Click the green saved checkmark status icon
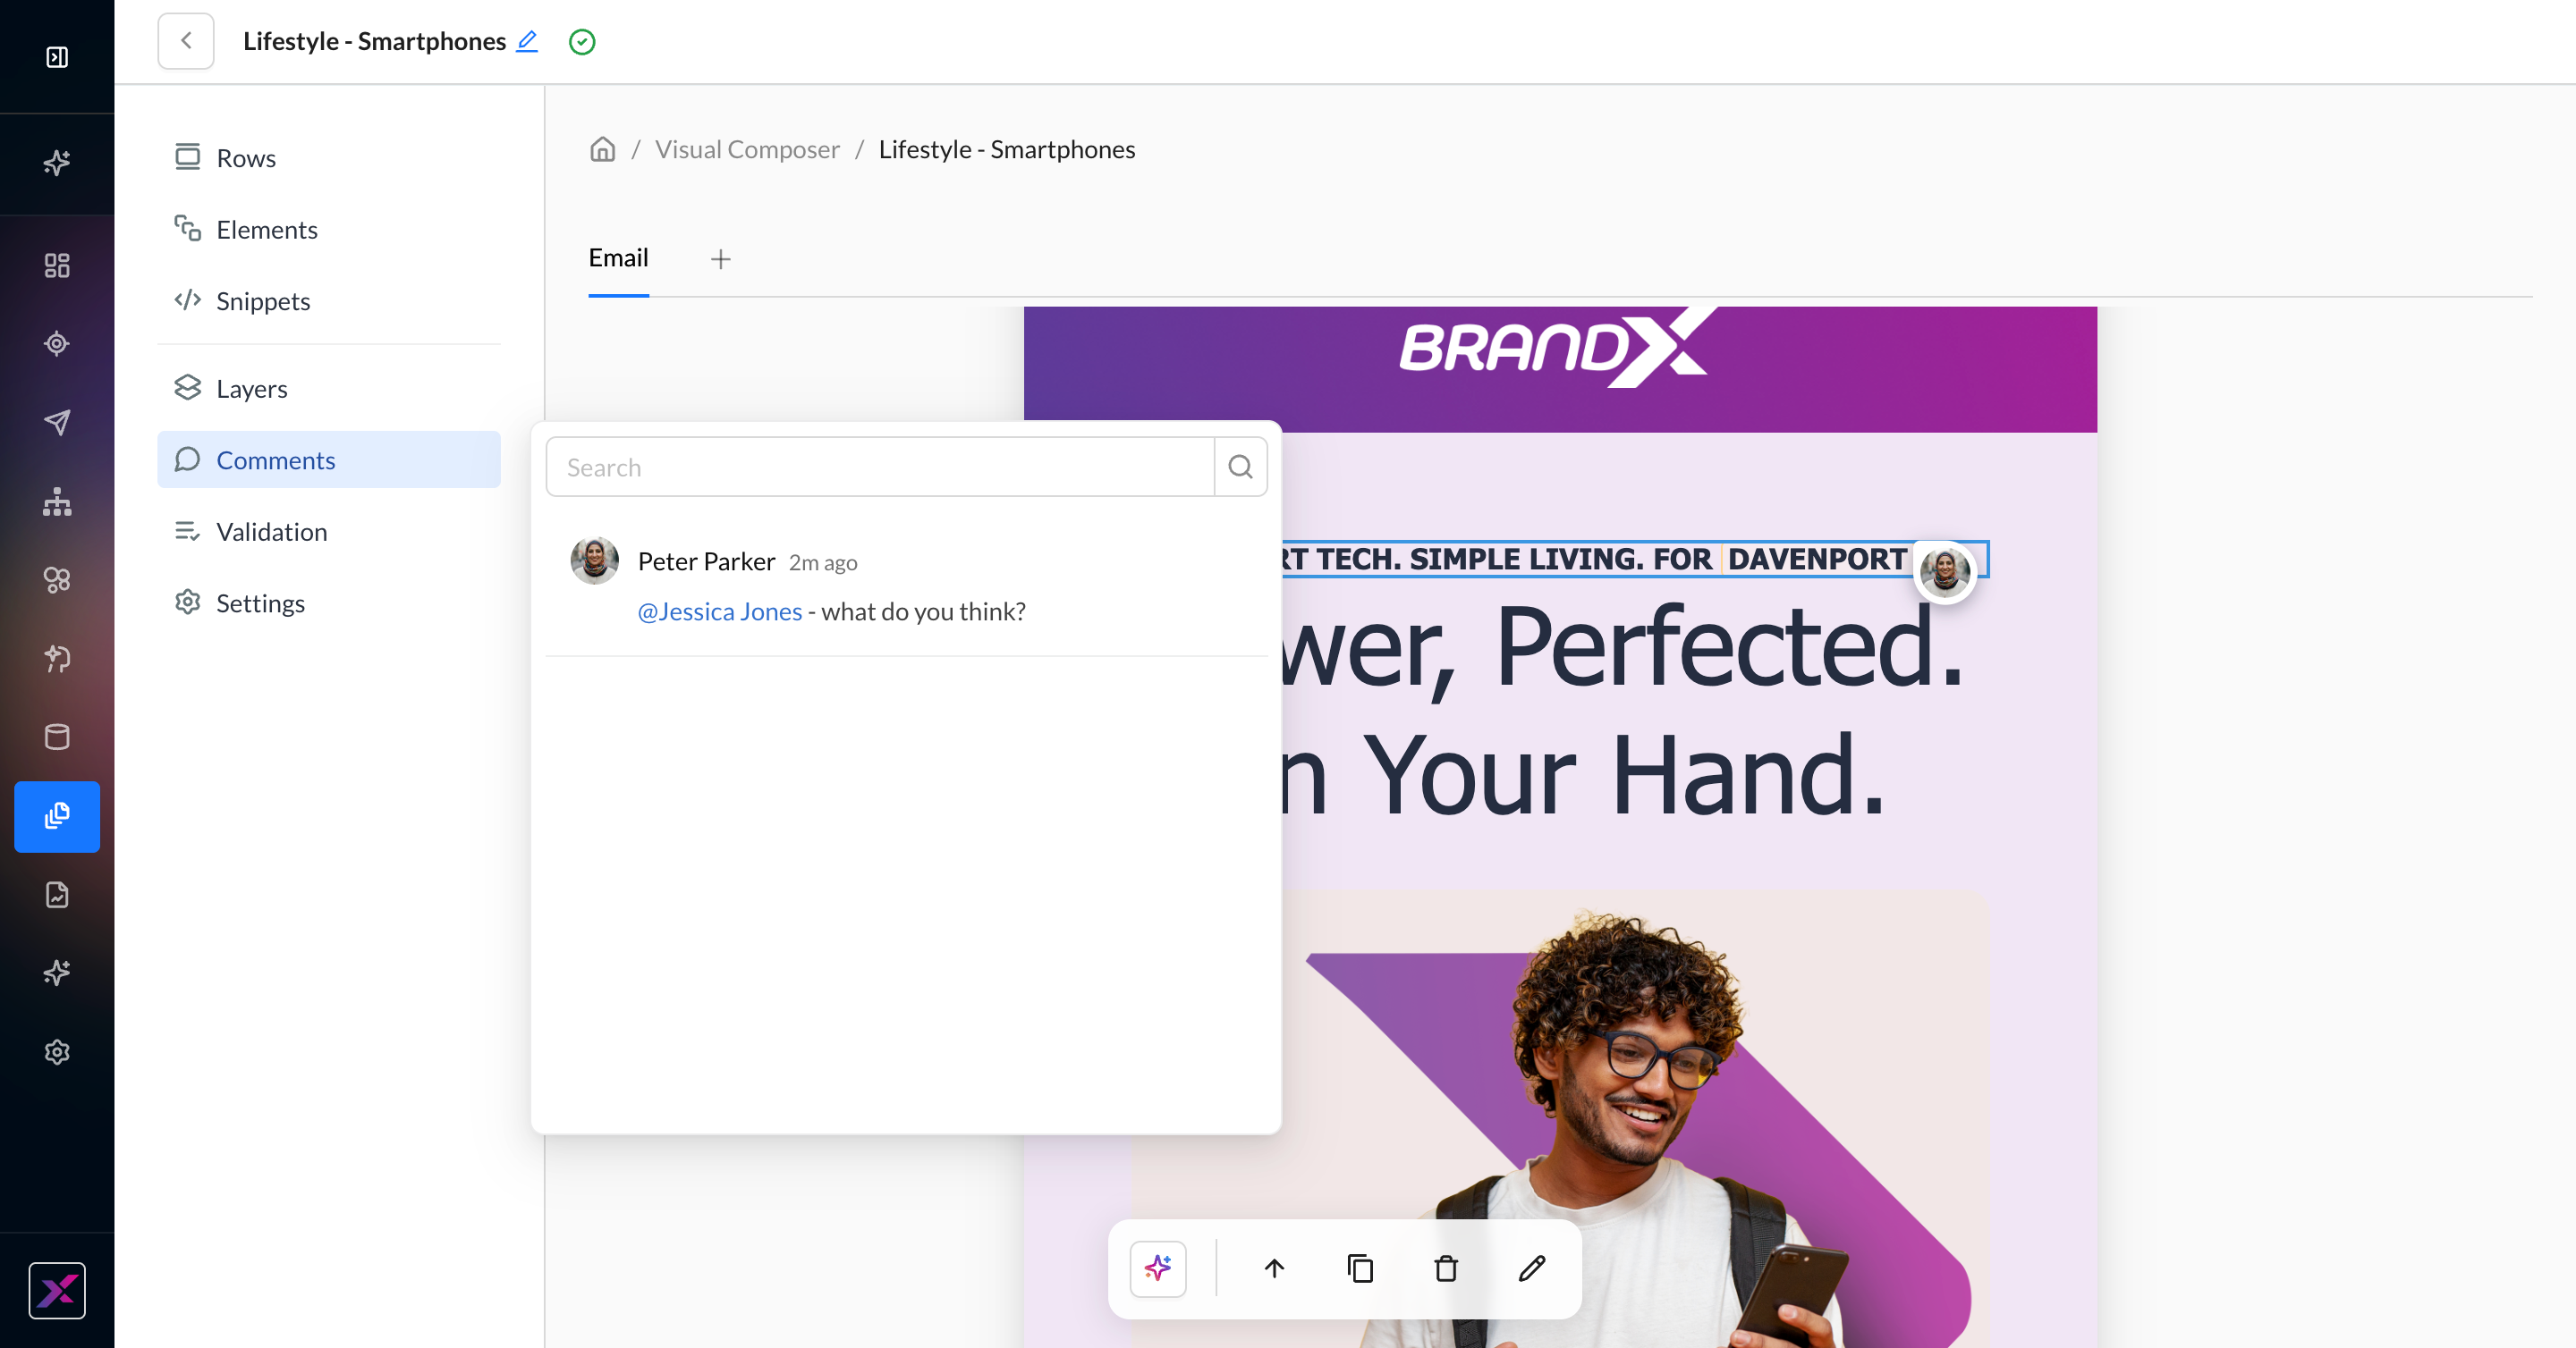The height and width of the screenshot is (1348, 2576). pyautogui.click(x=582, y=42)
